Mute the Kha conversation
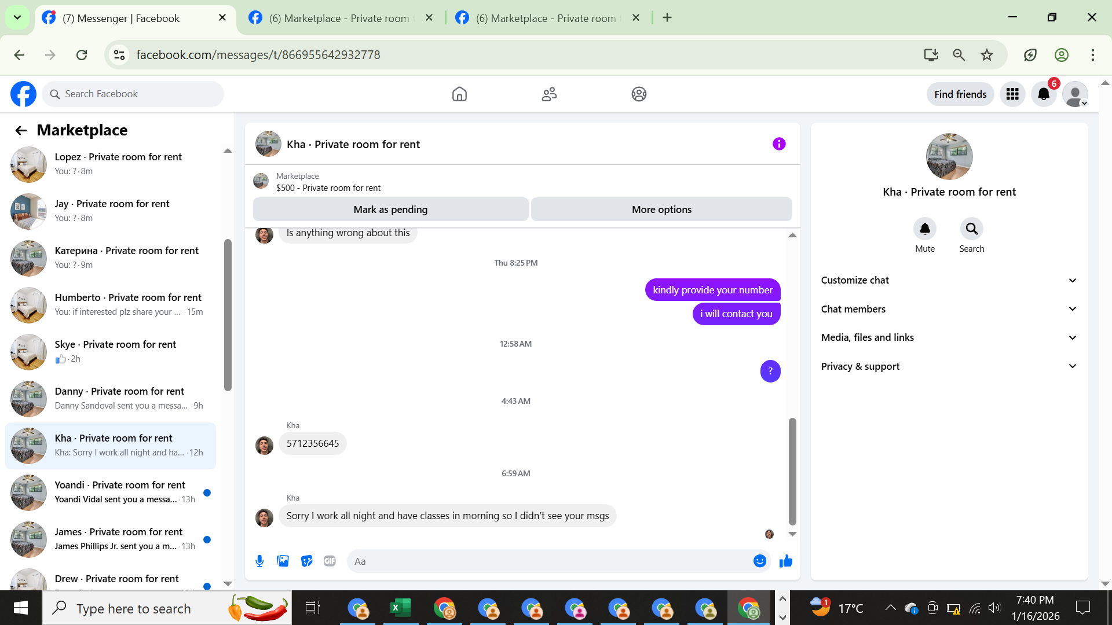 (924, 229)
